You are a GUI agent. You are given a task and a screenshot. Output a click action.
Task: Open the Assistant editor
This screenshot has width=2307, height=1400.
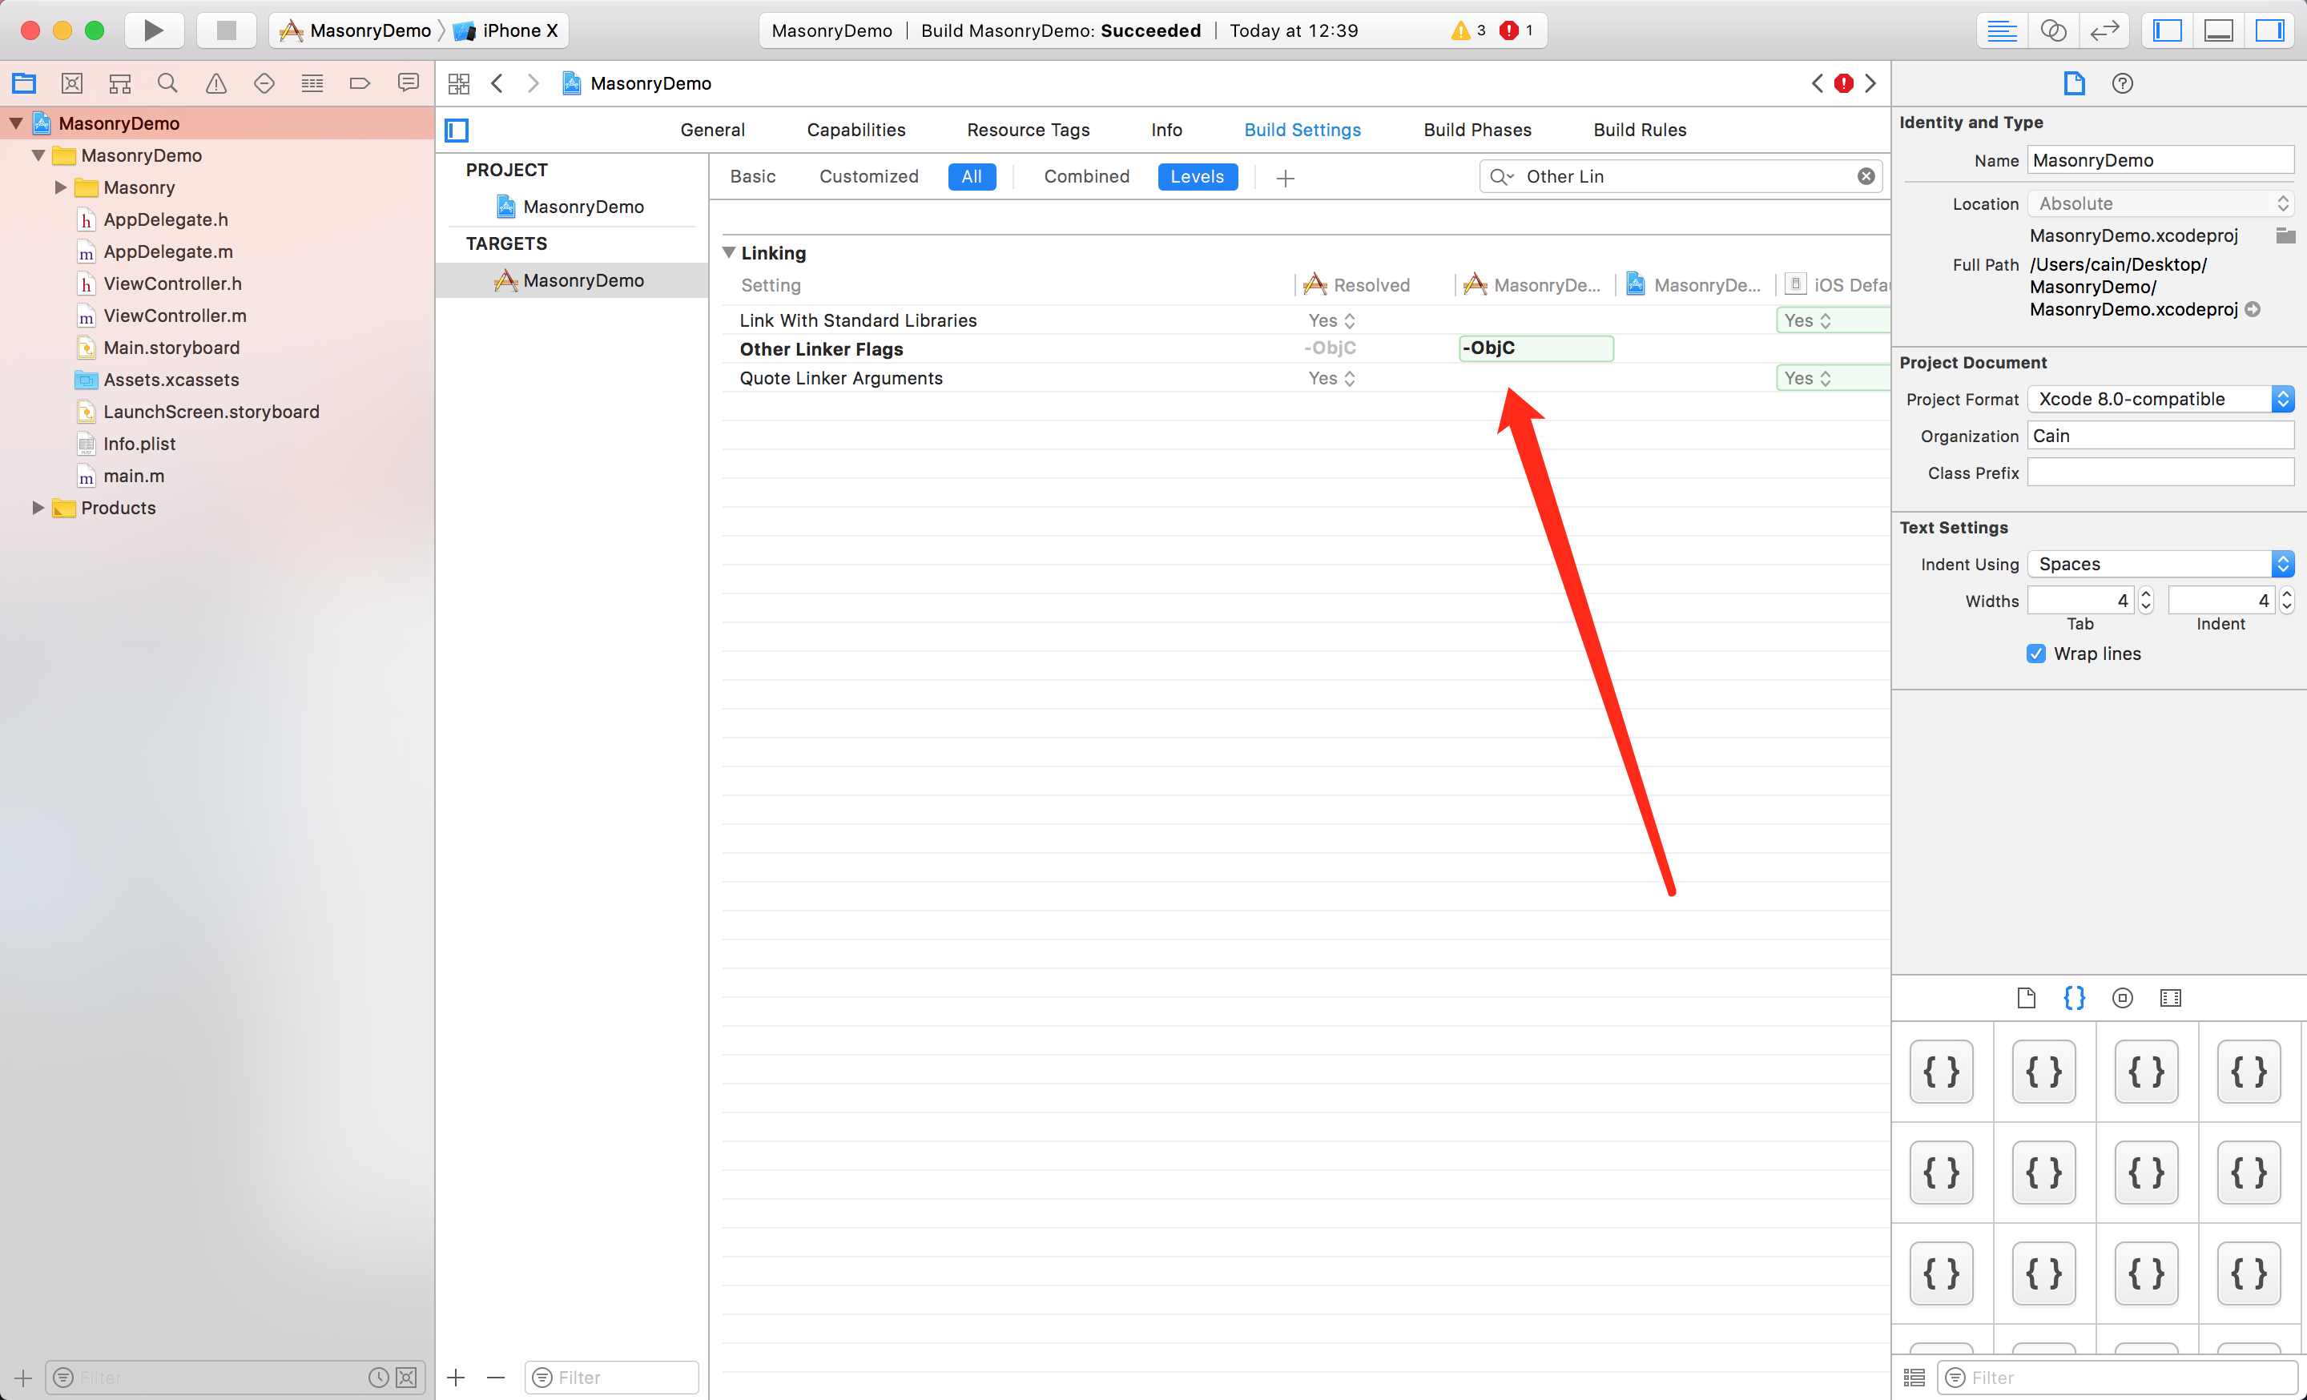tap(2052, 30)
